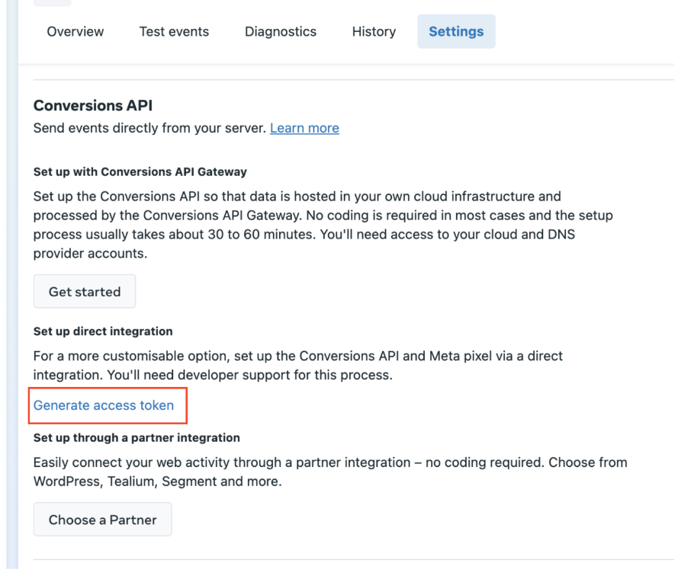
Task: Click the Choose a Partner button
Action: 103,519
